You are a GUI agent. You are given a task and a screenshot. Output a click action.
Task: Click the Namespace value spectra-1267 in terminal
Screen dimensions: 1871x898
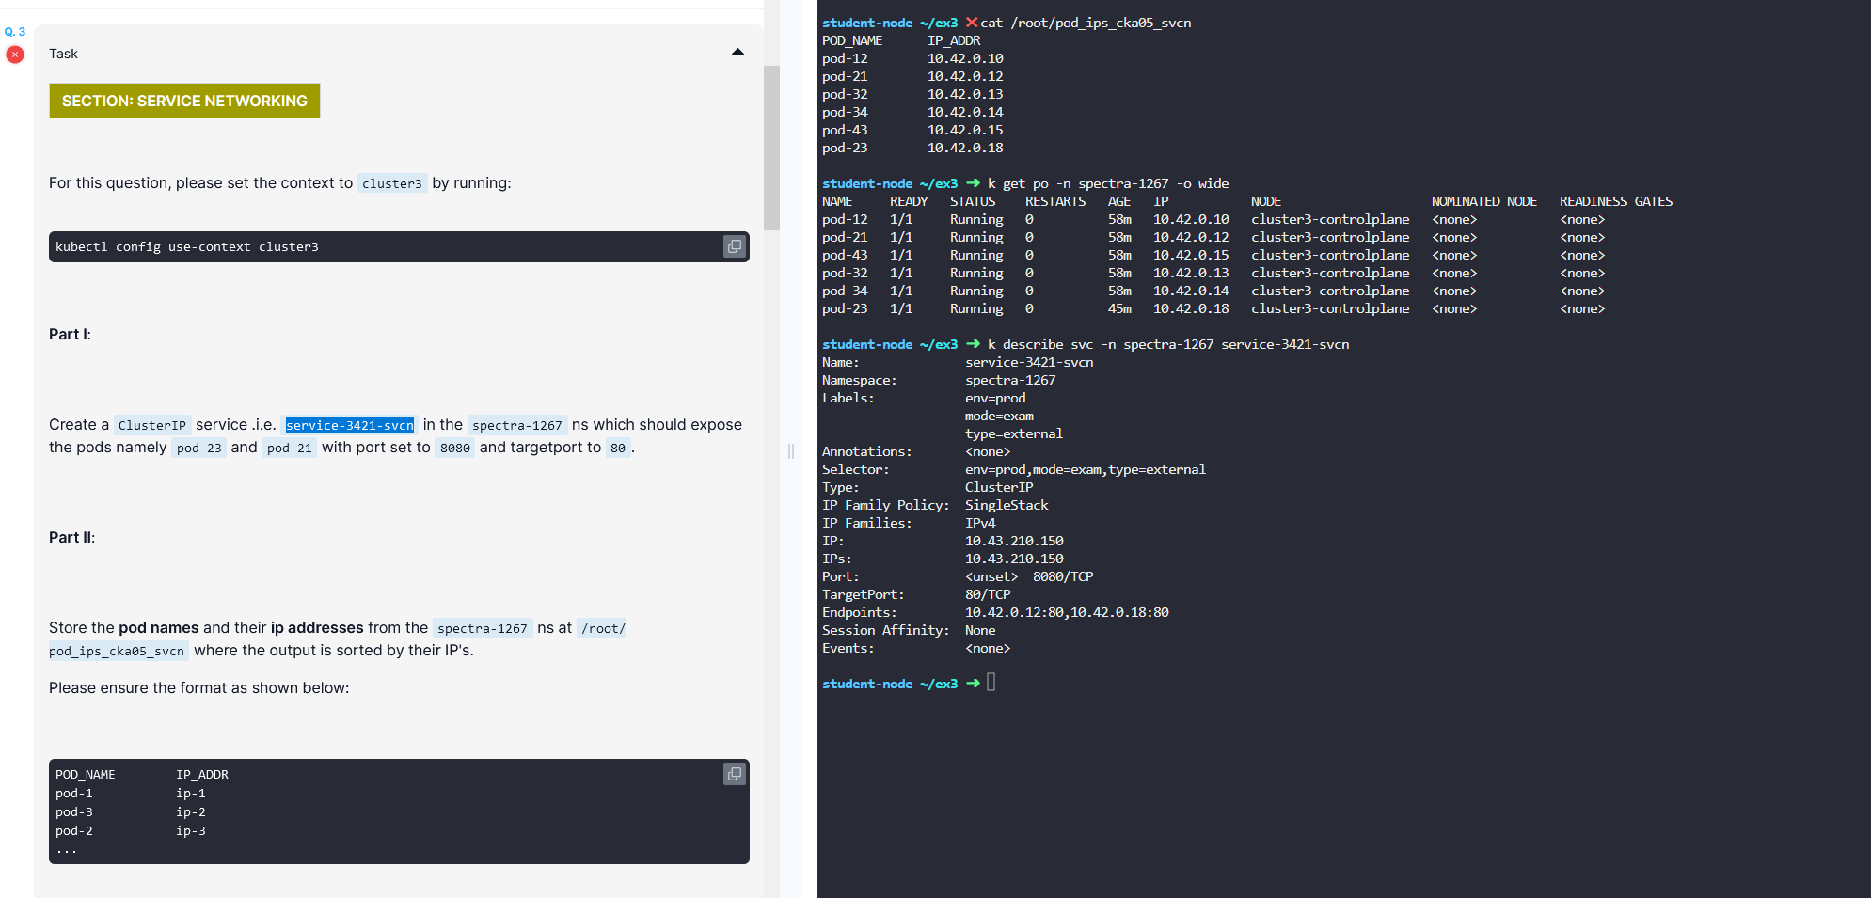tap(1010, 380)
